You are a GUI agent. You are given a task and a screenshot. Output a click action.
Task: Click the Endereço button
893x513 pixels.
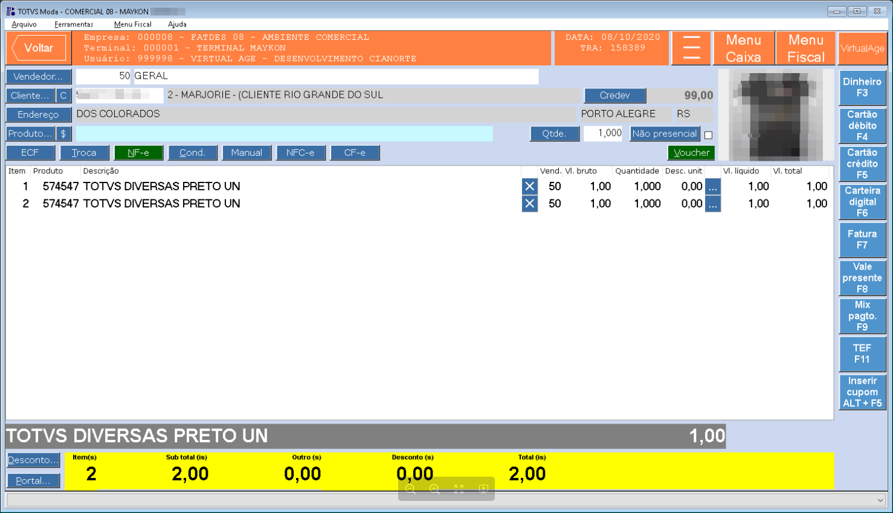point(38,114)
